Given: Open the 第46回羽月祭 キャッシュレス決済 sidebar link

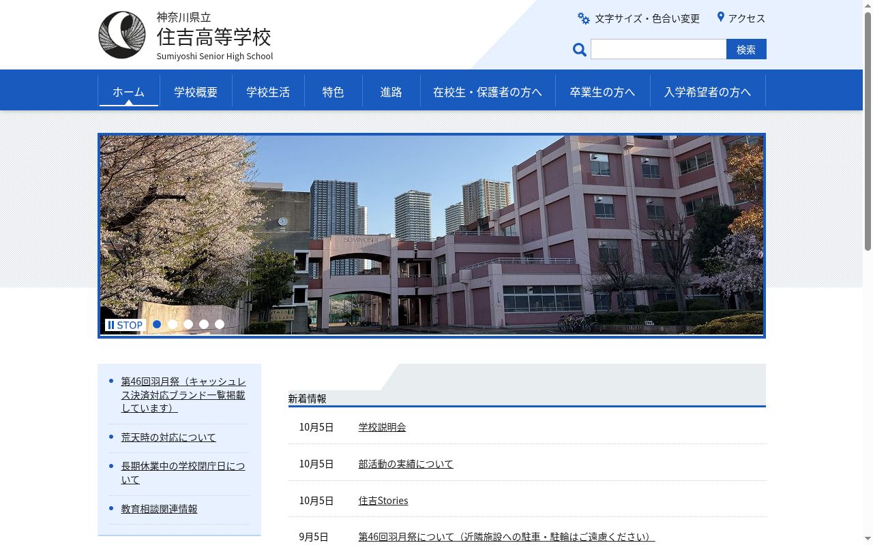Looking at the screenshot, I should pyautogui.click(x=183, y=394).
